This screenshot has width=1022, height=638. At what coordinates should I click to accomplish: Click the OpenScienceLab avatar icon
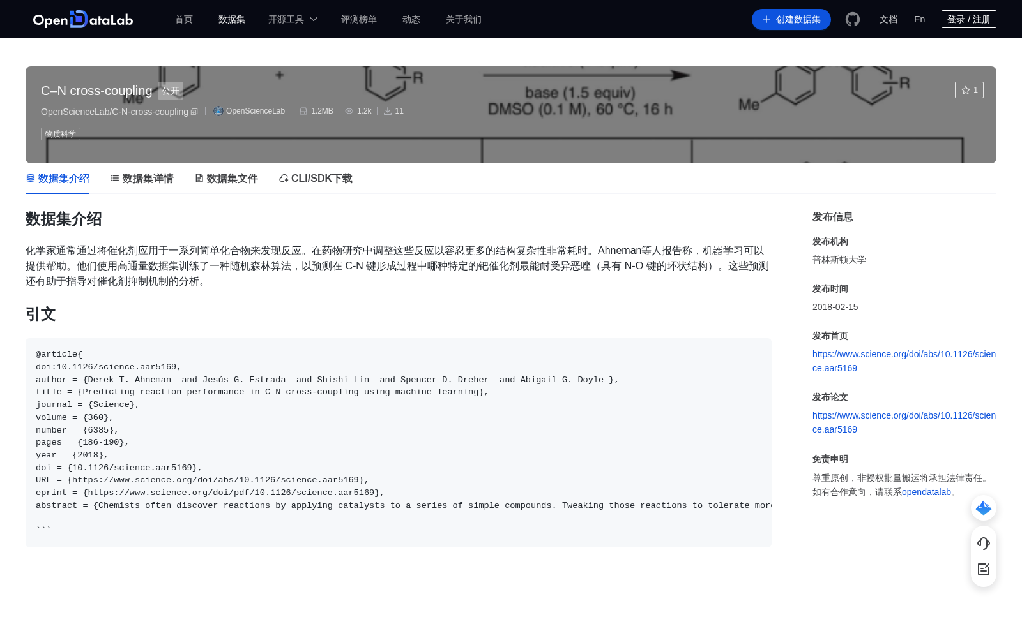pyautogui.click(x=218, y=111)
